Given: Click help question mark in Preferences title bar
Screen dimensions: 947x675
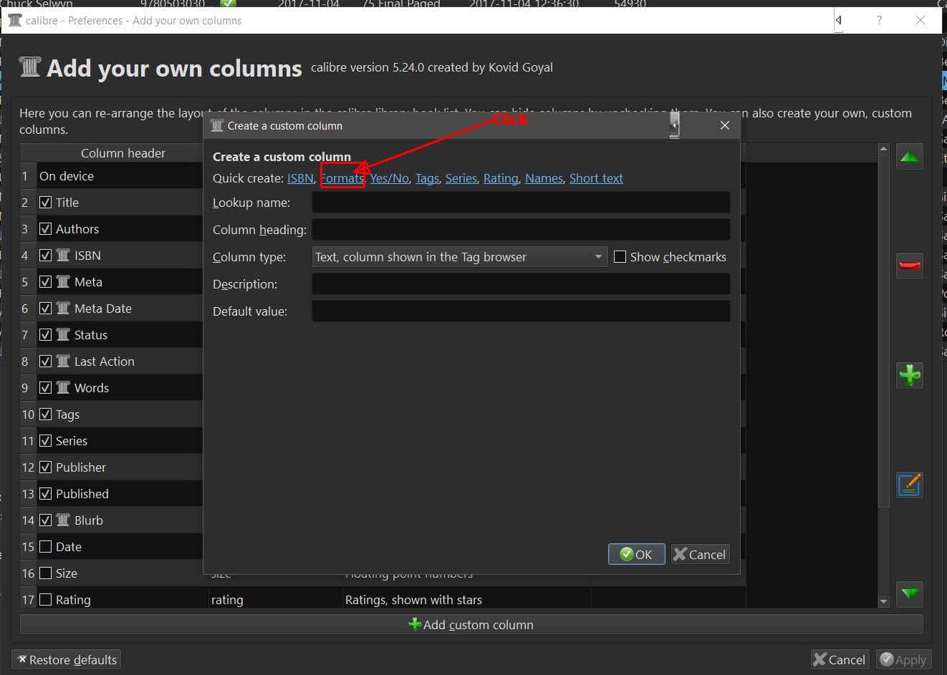Looking at the screenshot, I should [879, 20].
